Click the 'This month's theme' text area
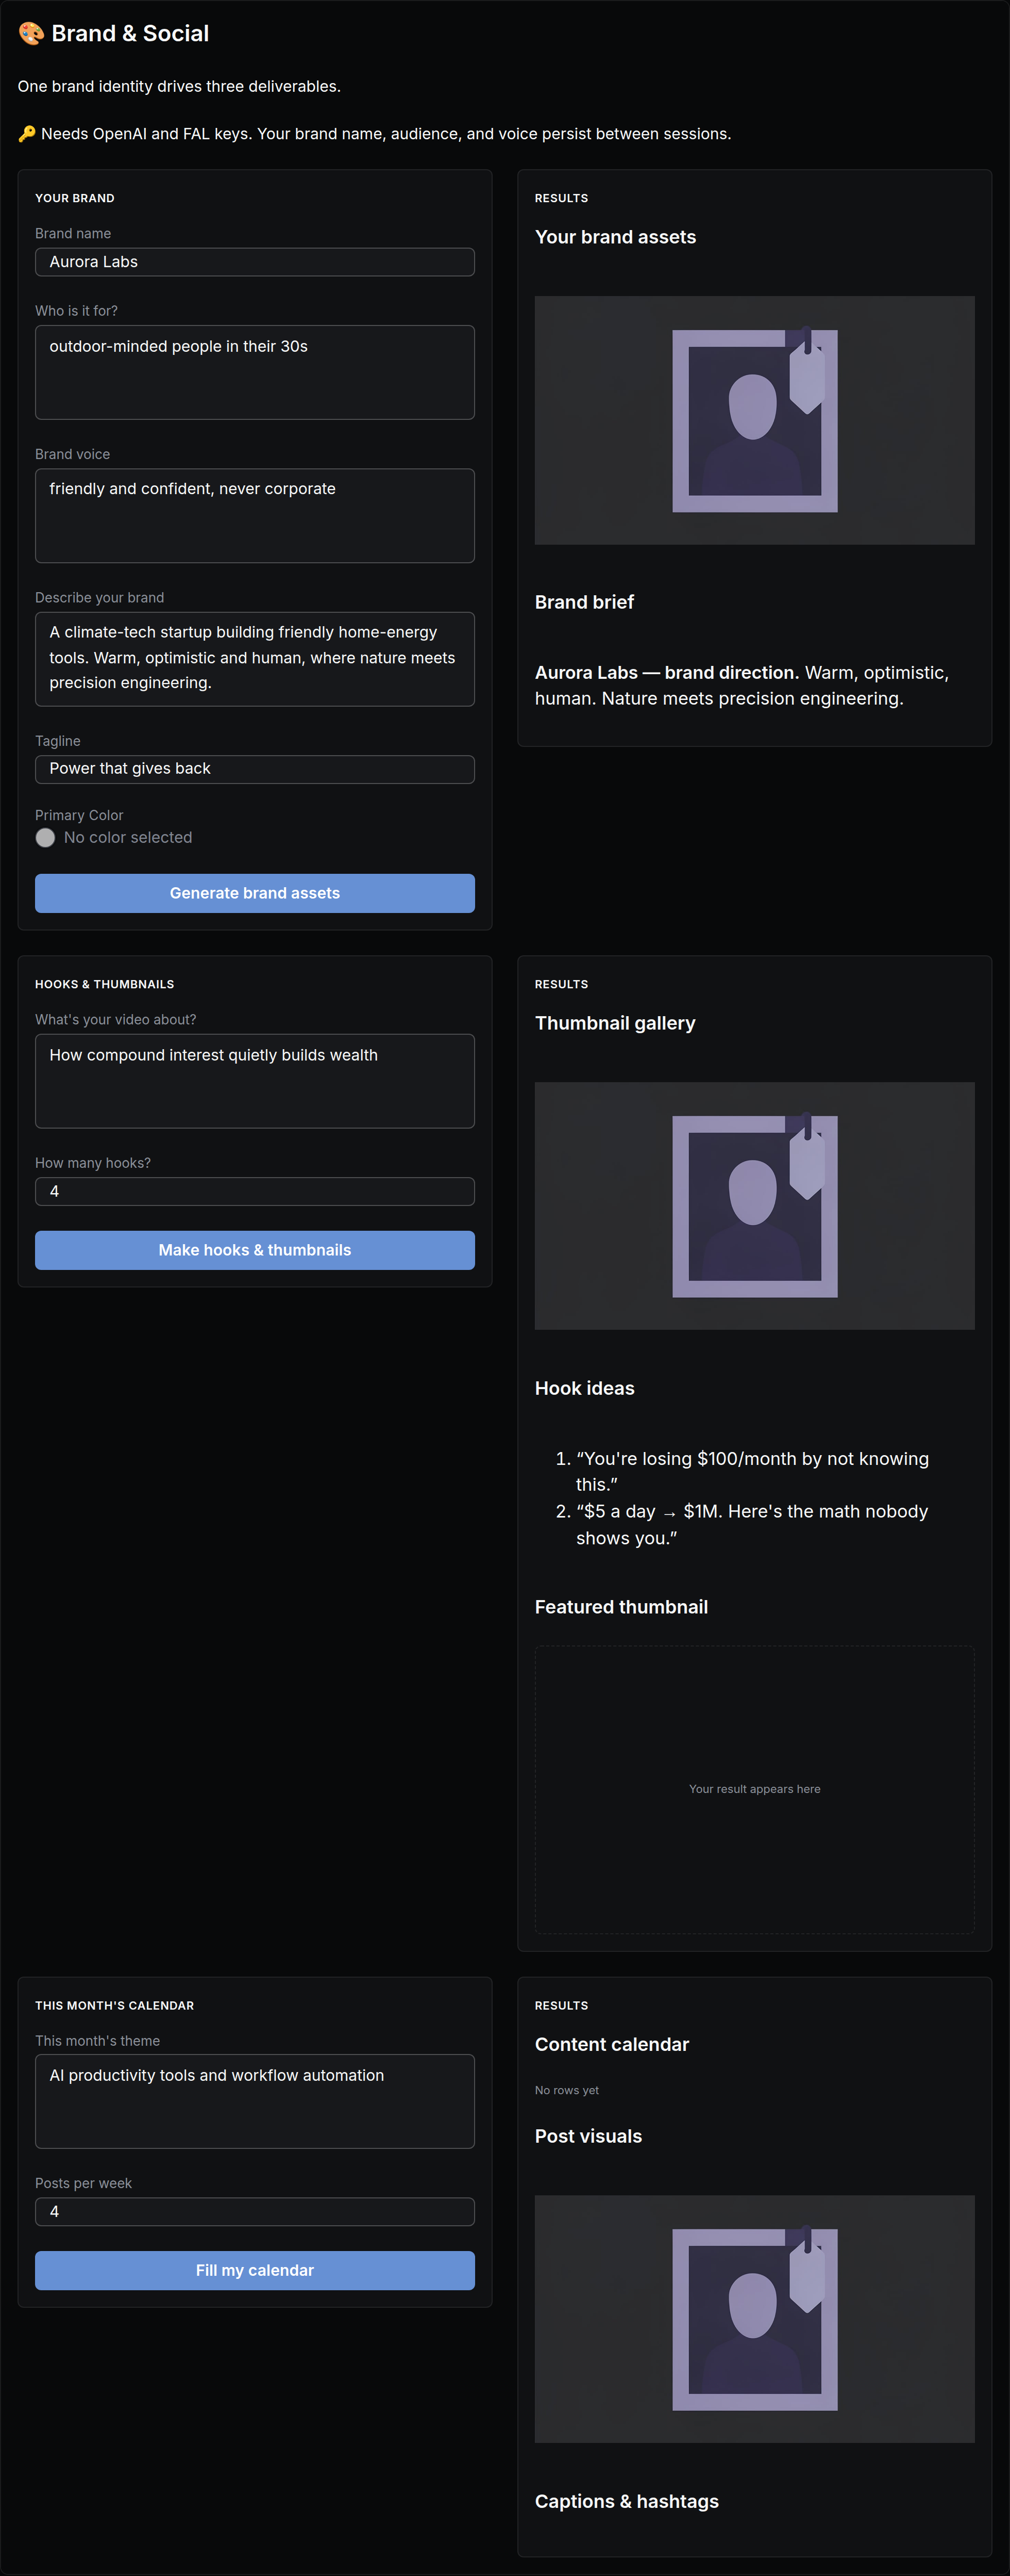 click(x=255, y=2101)
